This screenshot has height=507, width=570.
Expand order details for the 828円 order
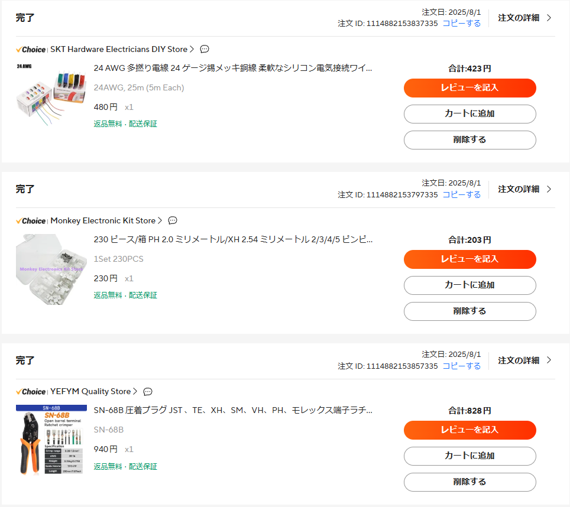point(524,360)
